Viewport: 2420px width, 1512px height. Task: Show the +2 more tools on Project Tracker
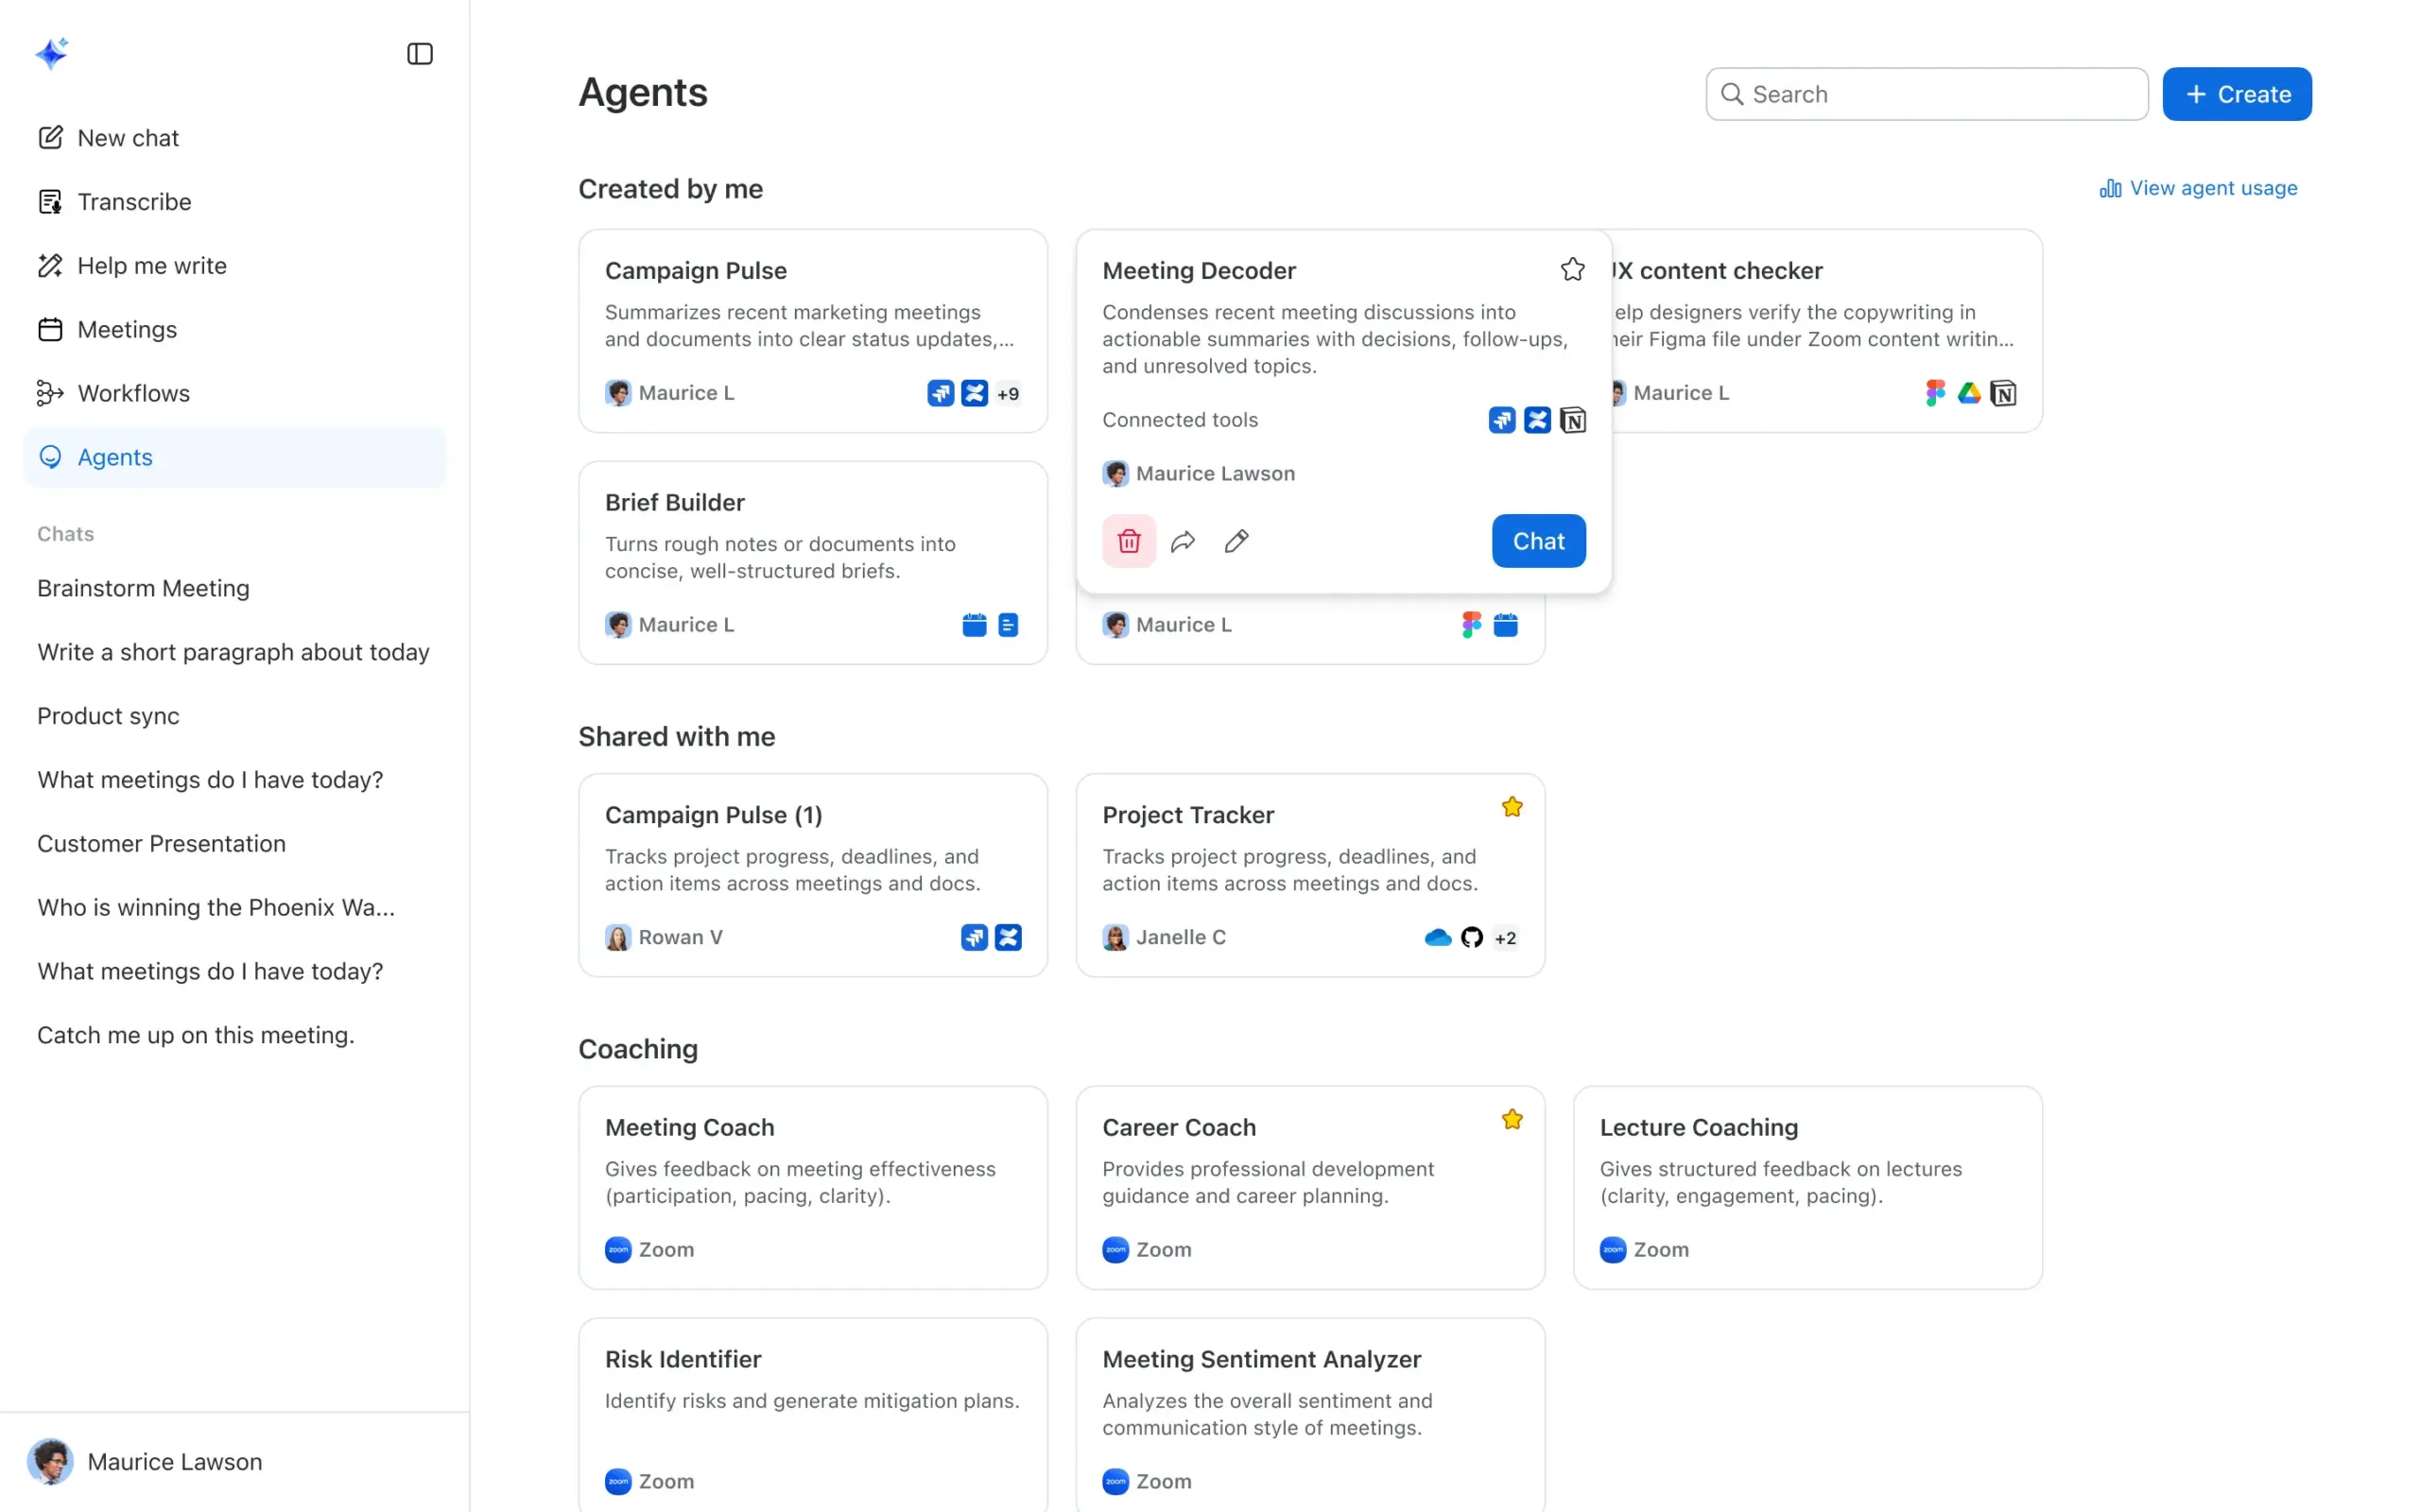[x=1505, y=937]
